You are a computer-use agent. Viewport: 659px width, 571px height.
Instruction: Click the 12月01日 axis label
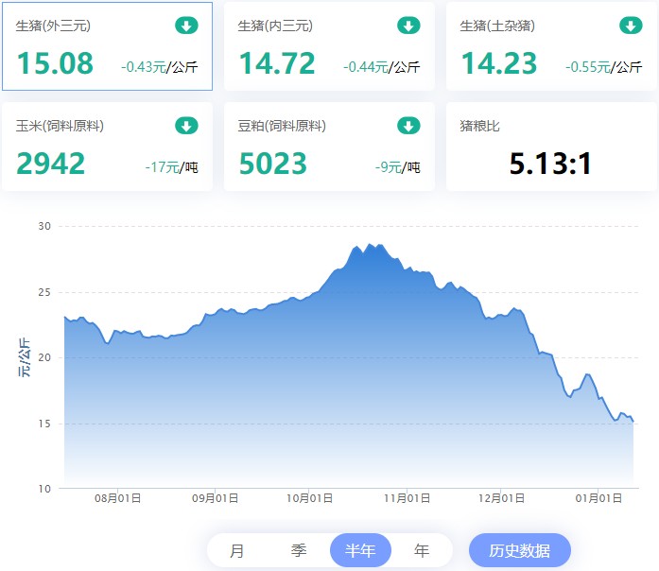[x=501, y=498]
